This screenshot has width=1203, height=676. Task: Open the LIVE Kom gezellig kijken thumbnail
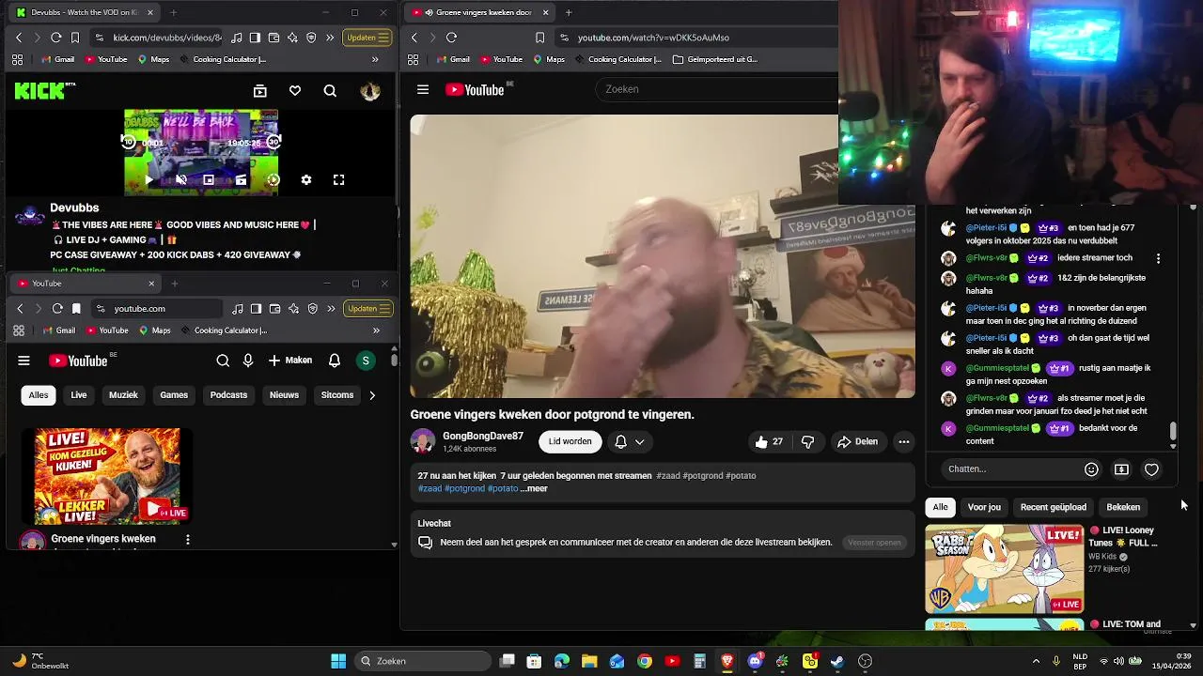coord(107,477)
